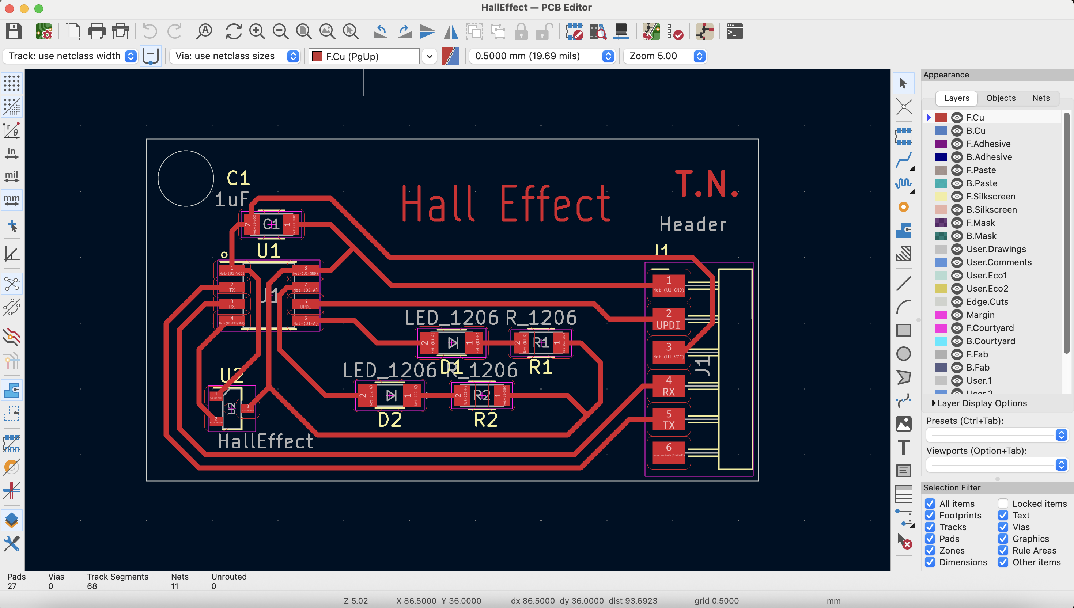
Task: Open the Presets combo box
Action: point(997,435)
